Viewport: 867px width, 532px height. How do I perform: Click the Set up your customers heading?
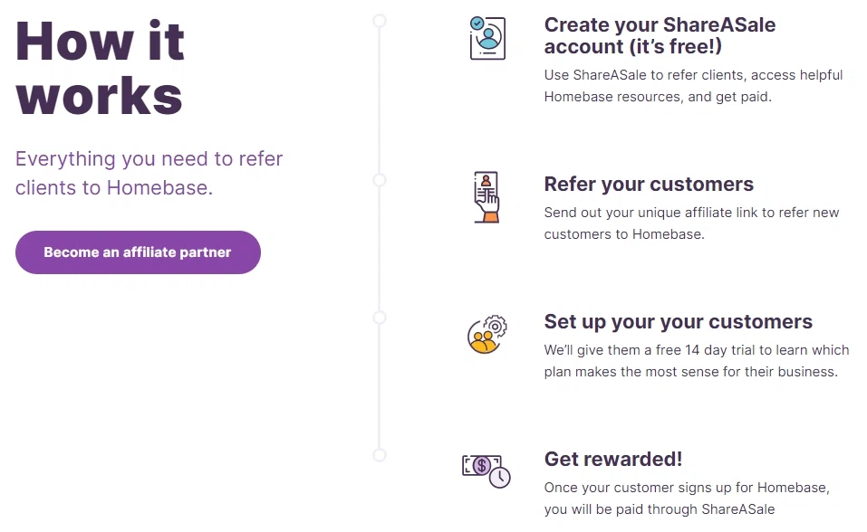[x=678, y=321]
